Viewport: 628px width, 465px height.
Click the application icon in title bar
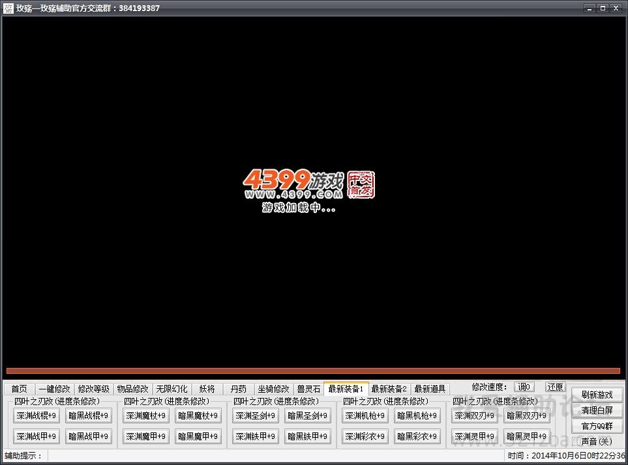pos(8,8)
